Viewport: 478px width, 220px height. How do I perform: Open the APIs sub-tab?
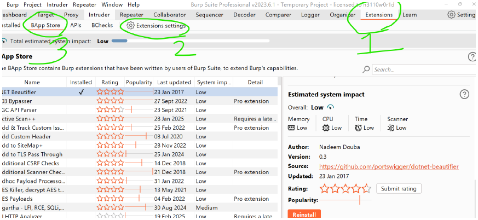point(76,26)
